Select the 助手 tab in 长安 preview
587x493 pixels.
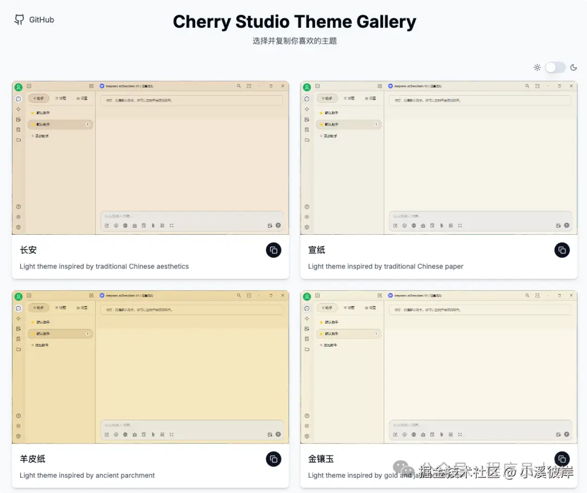click(39, 98)
